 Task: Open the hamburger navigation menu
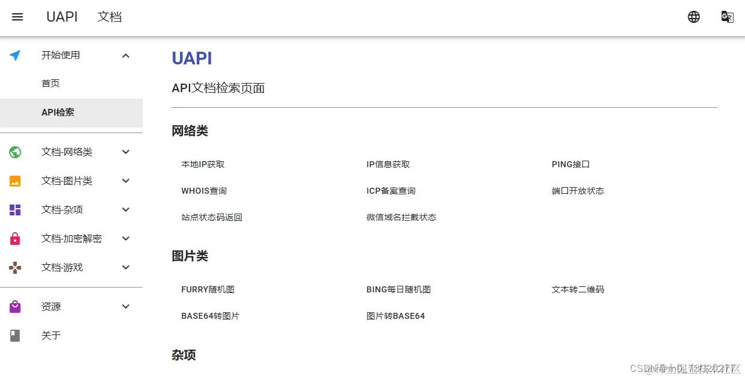pyautogui.click(x=17, y=17)
